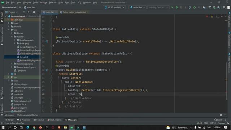Open the Resource Manager sidebar button
The image size is (231, 130).
(2, 36)
